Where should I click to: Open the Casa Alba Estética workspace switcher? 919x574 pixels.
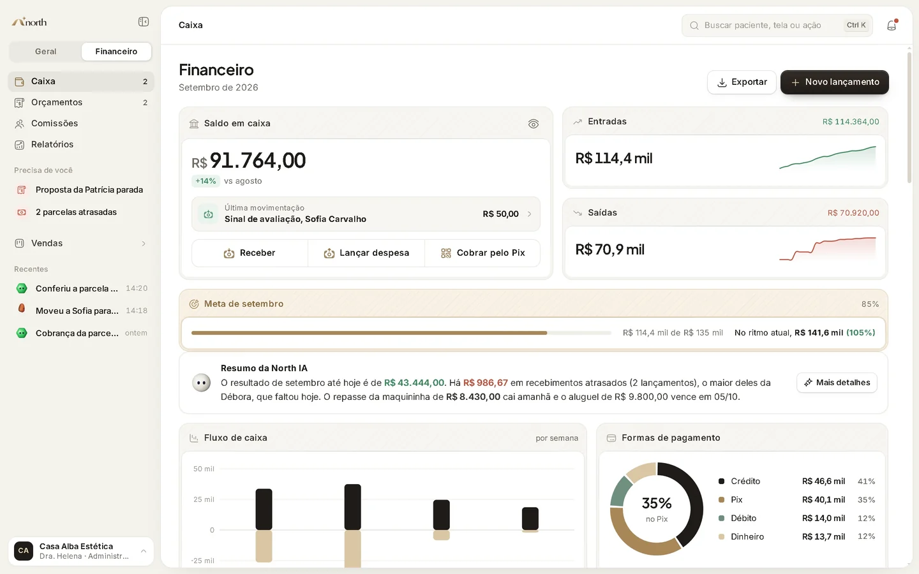click(81, 551)
